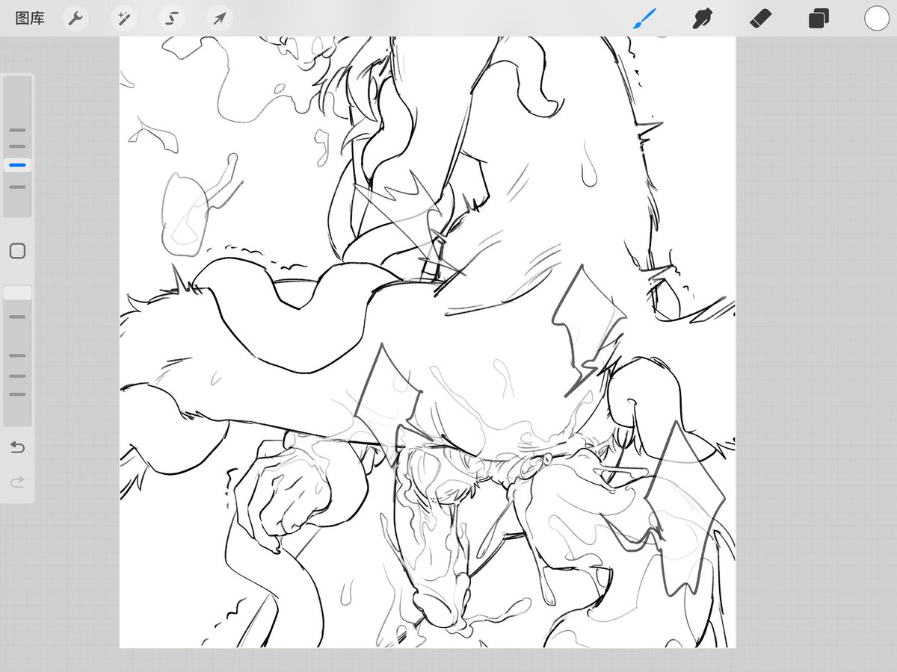Select the Brush paint tool
Image resolution: width=897 pixels, height=672 pixels.
pos(644,19)
